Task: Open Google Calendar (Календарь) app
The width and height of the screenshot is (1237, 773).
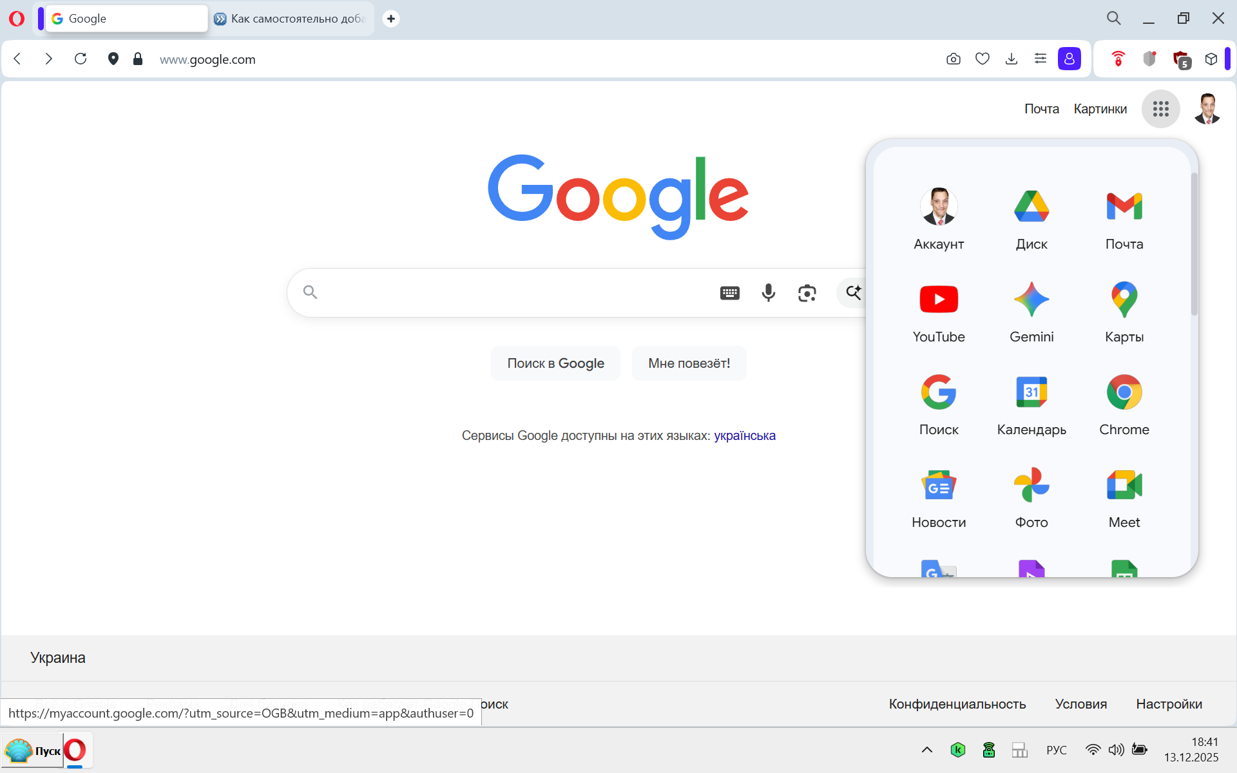Action: coord(1031,393)
